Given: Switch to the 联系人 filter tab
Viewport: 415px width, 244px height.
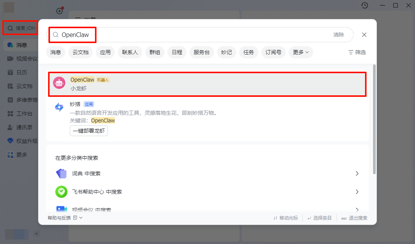Looking at the screenshot, I should click(130, 52).
